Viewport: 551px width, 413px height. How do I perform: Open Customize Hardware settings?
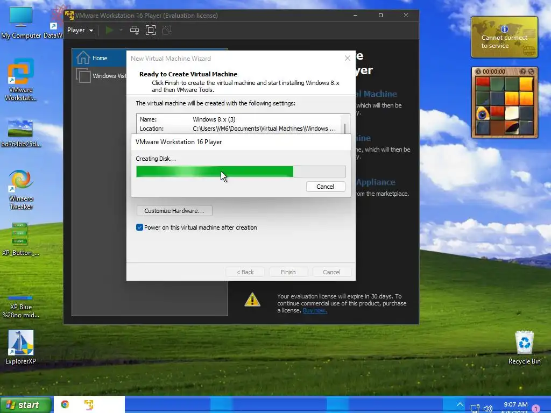[x=174, y=211]
